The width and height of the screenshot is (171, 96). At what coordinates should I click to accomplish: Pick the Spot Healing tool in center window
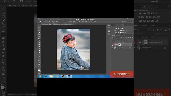39,38
